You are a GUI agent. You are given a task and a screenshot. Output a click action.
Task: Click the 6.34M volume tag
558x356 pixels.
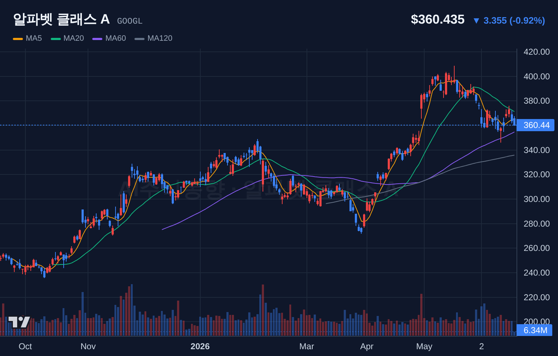[x=534, y=330]
